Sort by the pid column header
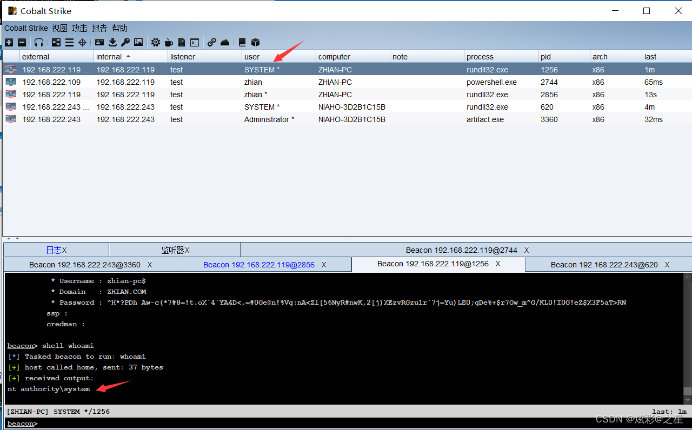This screenshot has width=692, height=430. coord(564,56)
